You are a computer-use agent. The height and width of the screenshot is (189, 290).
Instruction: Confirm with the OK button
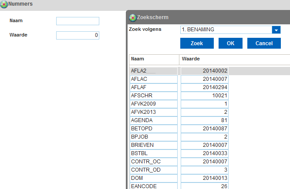(230, 43)
